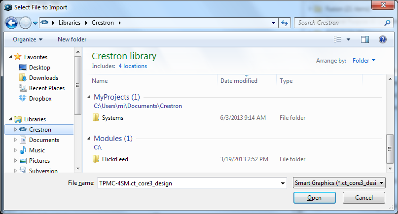This screenshot has height=214, width=398.
Task: Select the FlickrFeed folder name
Action: (115, 159)
